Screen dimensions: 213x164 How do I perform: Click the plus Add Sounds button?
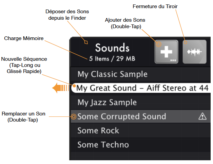click(167, 52)
